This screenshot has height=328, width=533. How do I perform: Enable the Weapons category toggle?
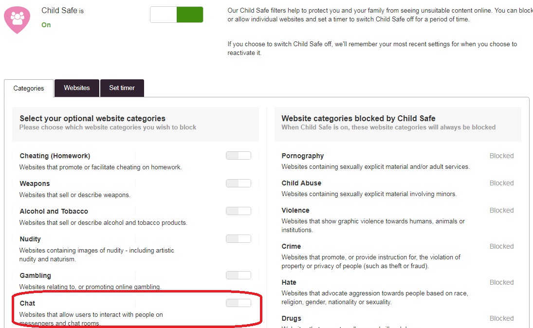239,183
